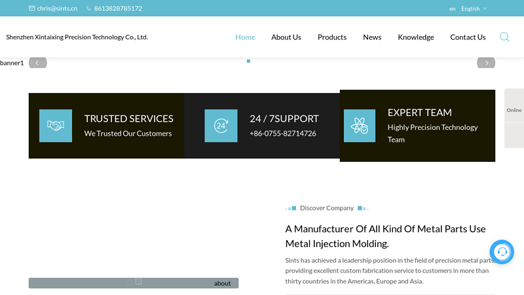Click the phone number 8613828785172
Screen dimensions: 524x295
click(x=118, y=9)
